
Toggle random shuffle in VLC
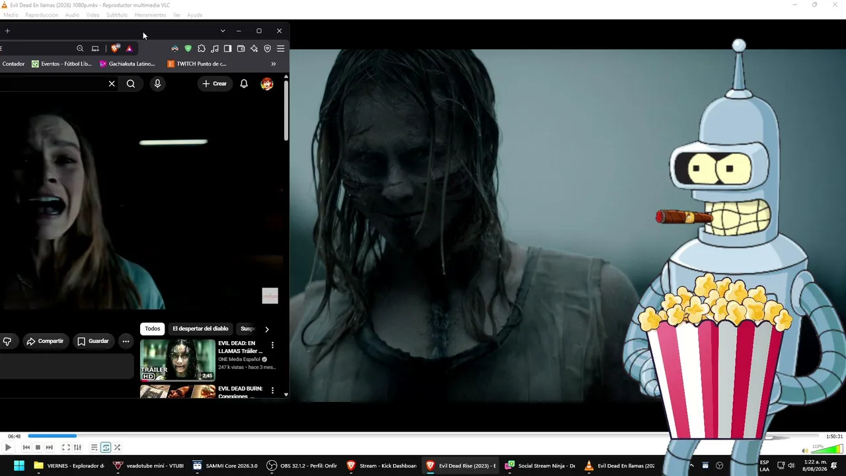117,448
